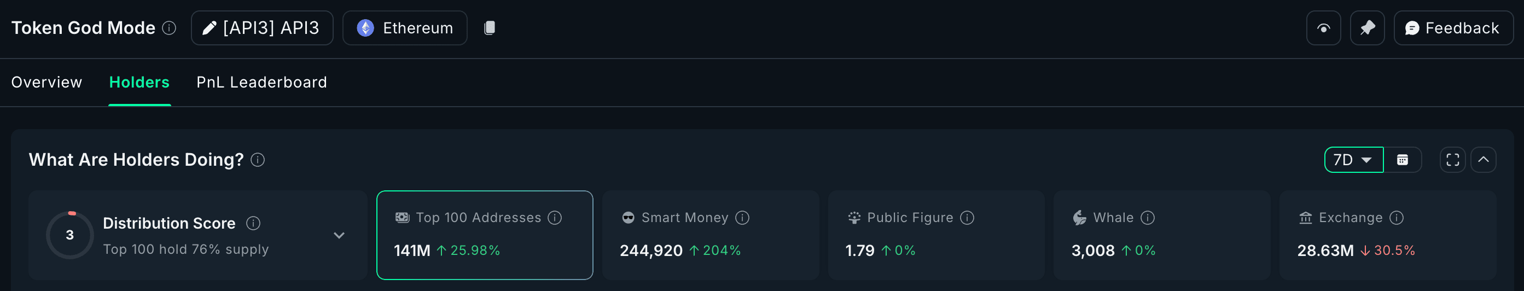
Task: Click the info icon beside Token God Mode
Action: point(169,28)
